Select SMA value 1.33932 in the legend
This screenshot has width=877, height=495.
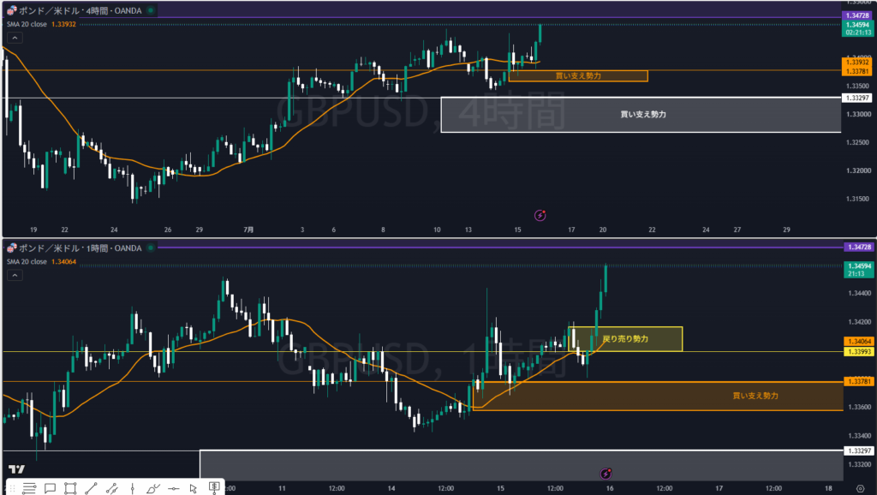tap(63, 24)
